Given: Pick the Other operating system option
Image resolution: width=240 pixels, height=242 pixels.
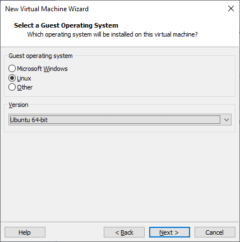Looking at the screenshot, I should [x=12, y=87].
